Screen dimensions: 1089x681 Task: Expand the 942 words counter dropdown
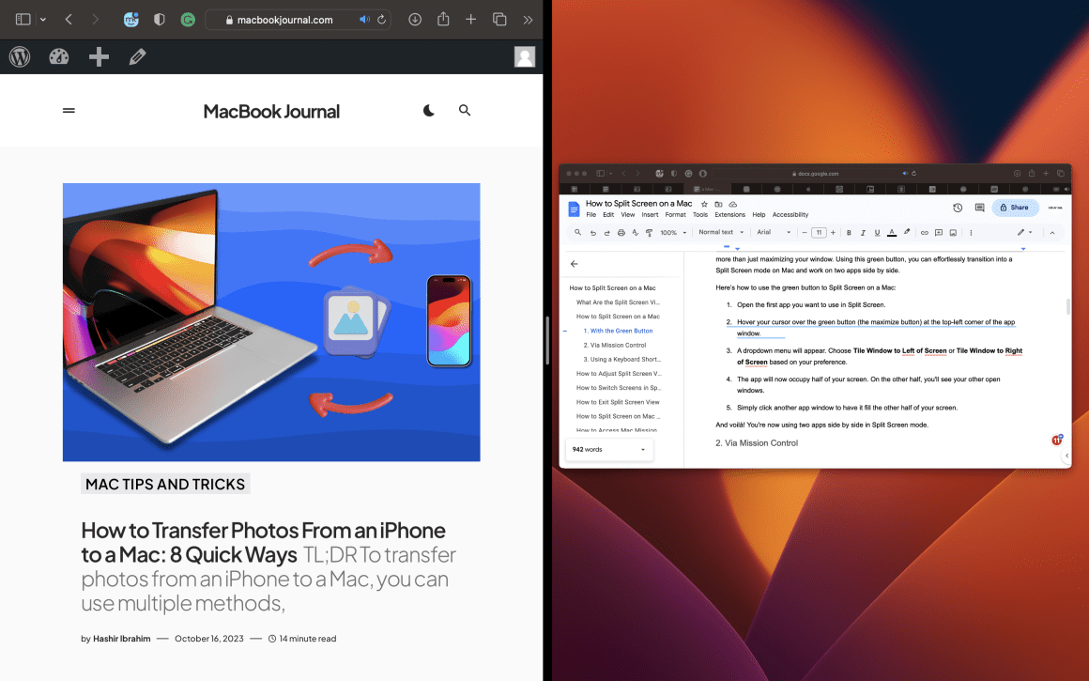(x=642, y=449)
